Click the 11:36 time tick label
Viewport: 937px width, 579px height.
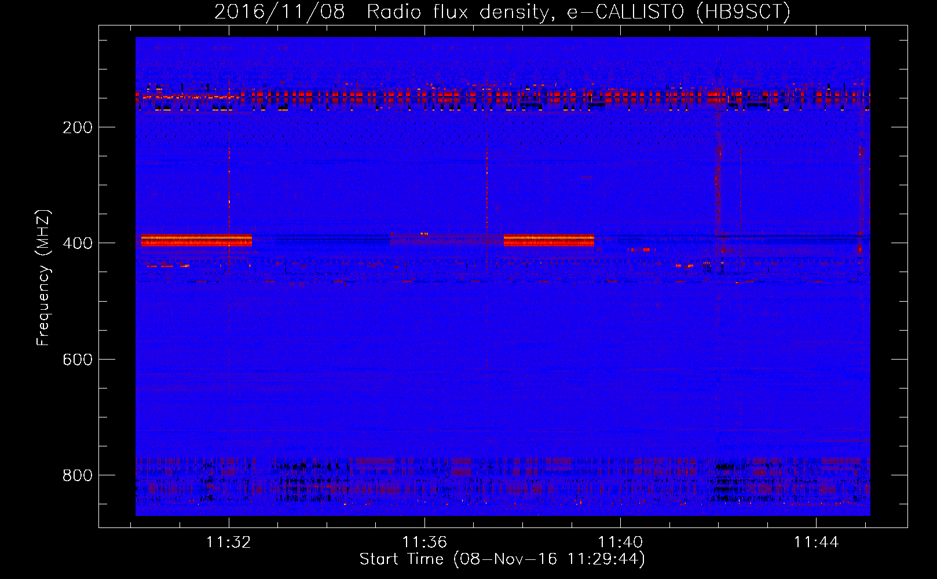pos(424,543)
